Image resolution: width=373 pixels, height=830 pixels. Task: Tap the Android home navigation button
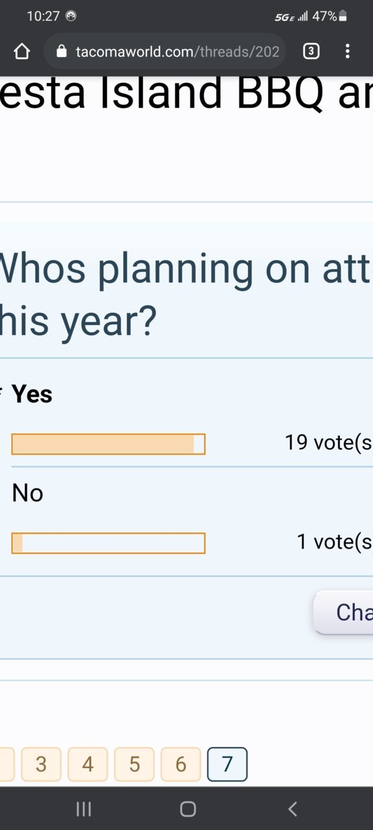click(x=188, y=809)
